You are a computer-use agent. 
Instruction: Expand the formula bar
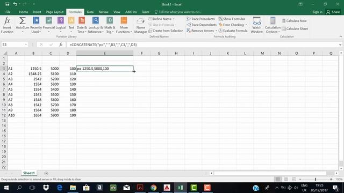(x=340, y=44)
